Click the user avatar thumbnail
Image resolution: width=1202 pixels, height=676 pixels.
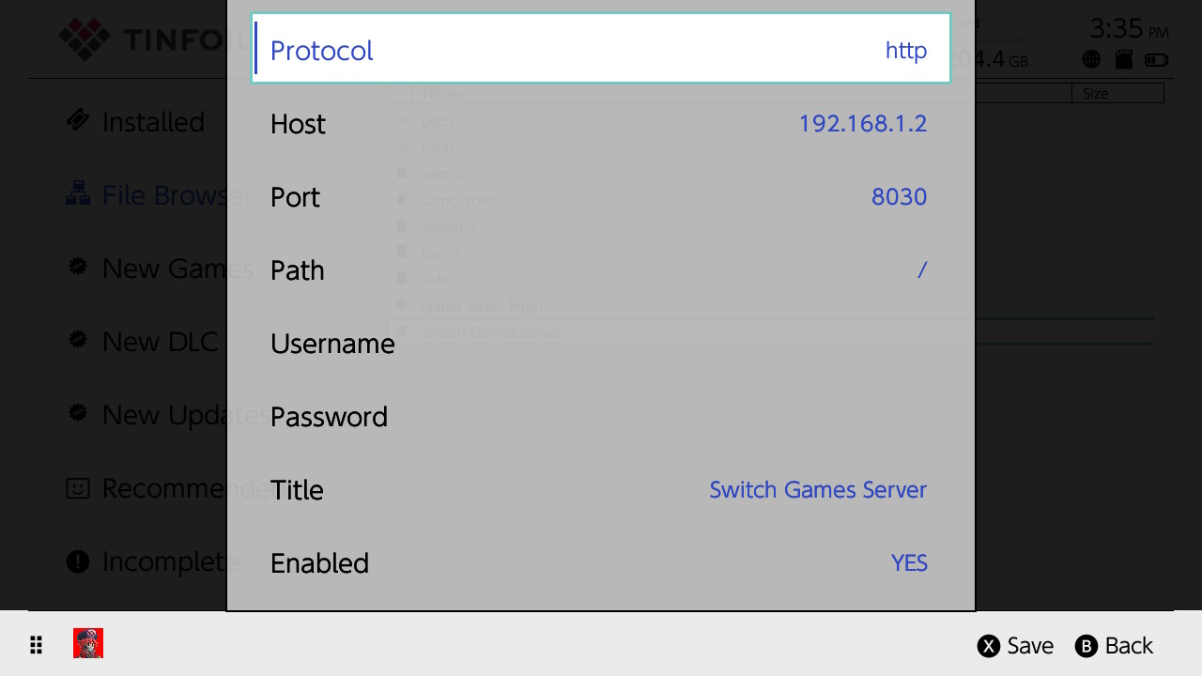(88, 643)
